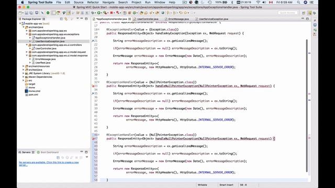Open the Servers view menu arrow
The image size is (335, 188).
click(87, 157)
